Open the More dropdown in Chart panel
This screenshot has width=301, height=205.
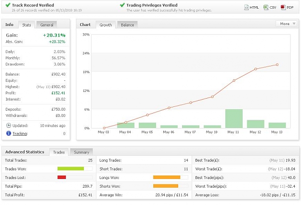pos(287,24)
